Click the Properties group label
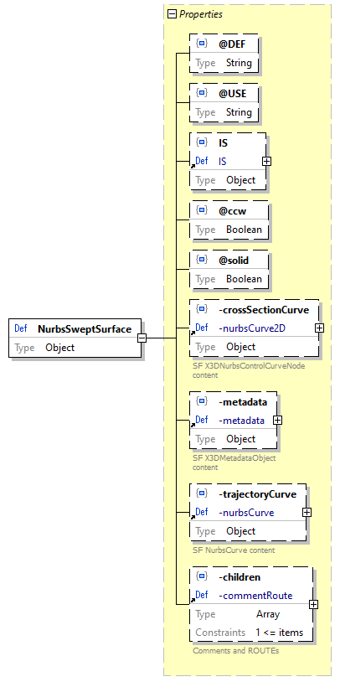 pyautogui.click(x=201, y=14)
